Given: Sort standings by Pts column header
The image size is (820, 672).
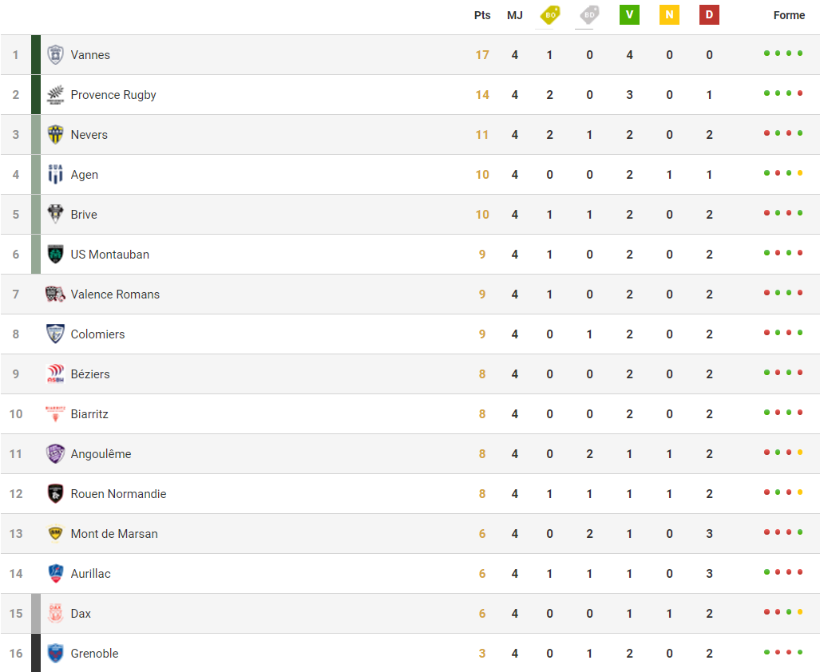Looking at the screenshot, I should click(x=482, y=15).
